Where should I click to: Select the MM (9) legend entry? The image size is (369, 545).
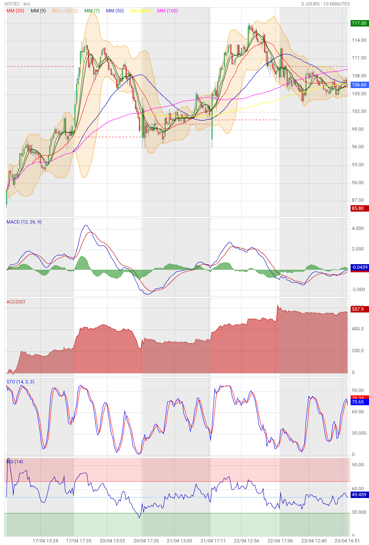[x=38, y=11]
